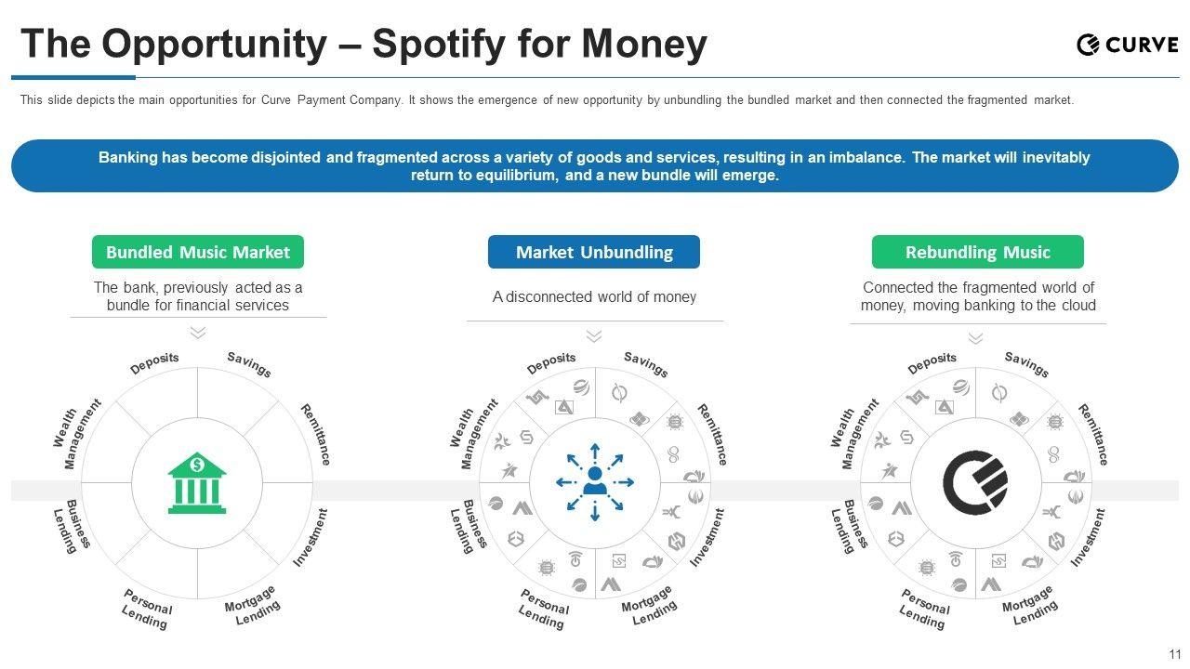1190x669 pixels.
Task: Click Mortgage Lending label on left wheel
Action: [x=253, y=604]
